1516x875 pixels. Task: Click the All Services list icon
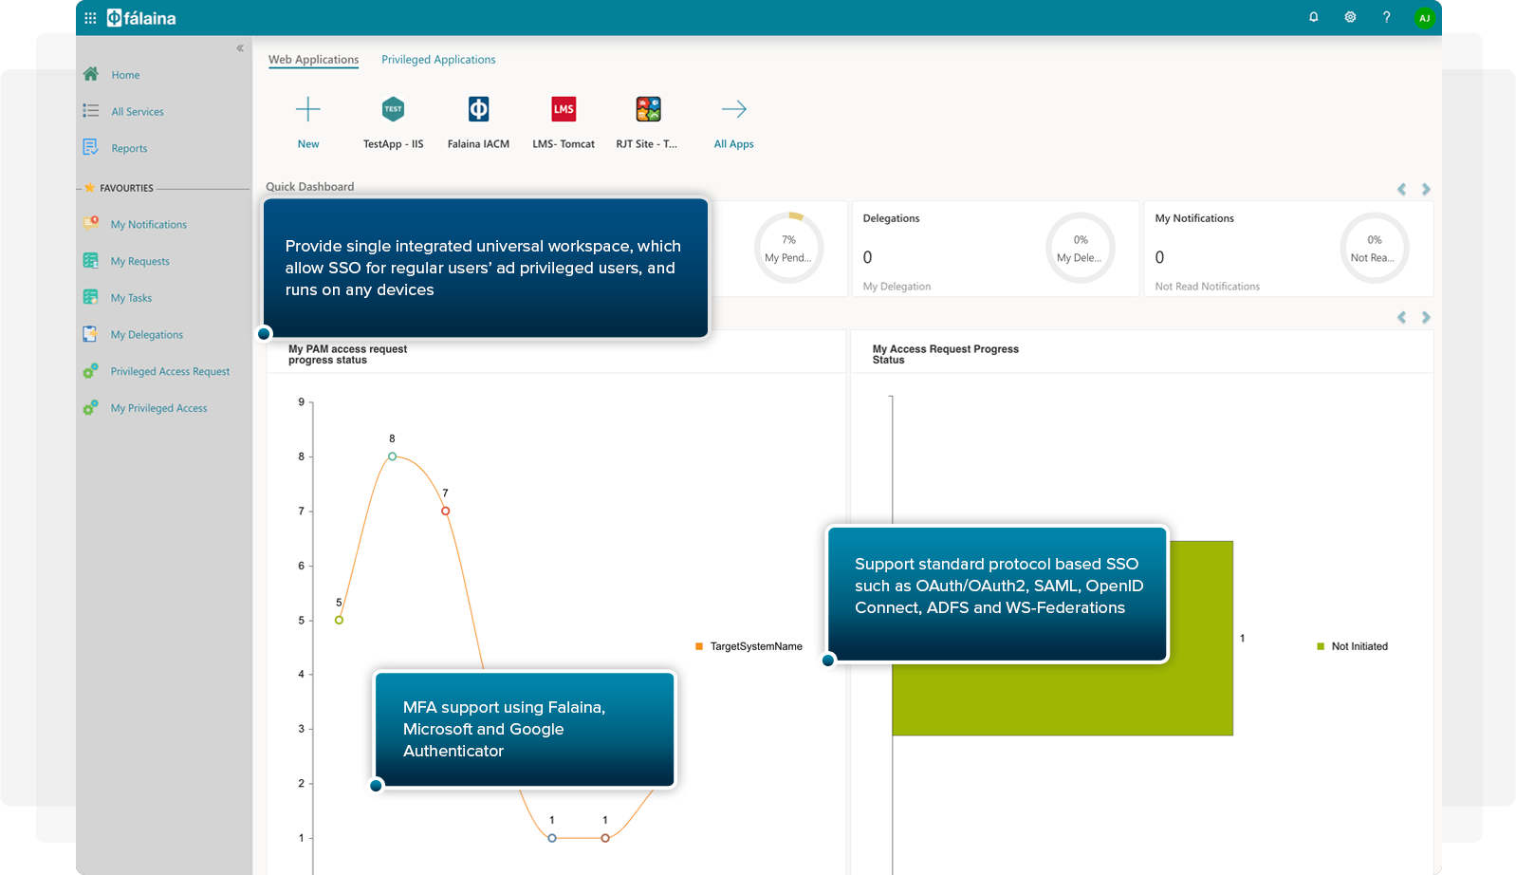91,111
